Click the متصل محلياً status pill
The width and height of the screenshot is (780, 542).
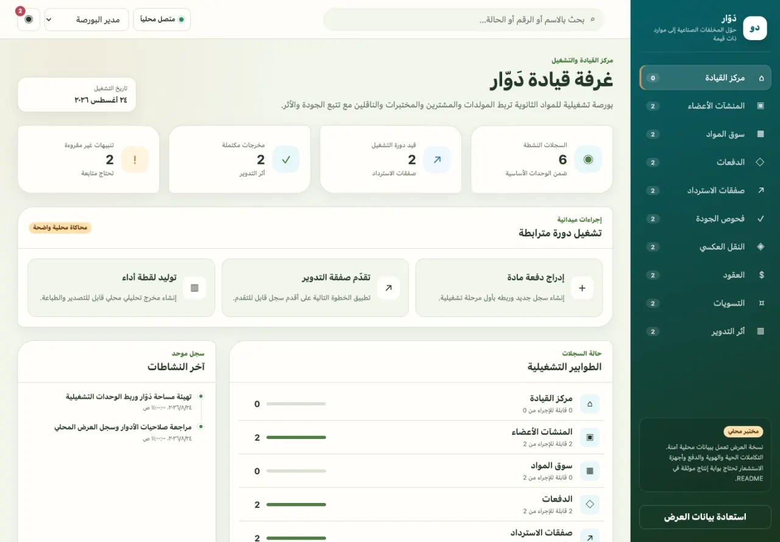click(x=162, y=20)
